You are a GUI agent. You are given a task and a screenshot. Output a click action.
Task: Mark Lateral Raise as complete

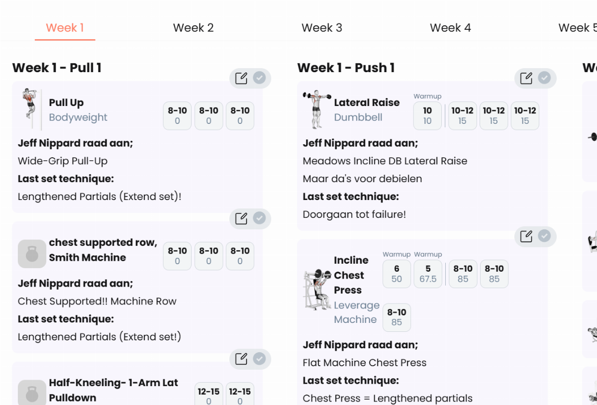(x=545, y=78)
